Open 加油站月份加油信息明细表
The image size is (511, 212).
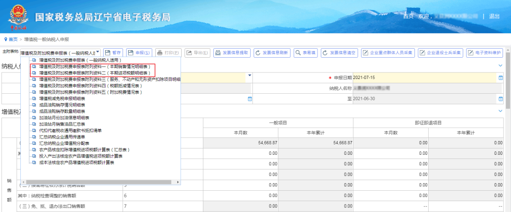pyautogui.click(x=64, y=118)
